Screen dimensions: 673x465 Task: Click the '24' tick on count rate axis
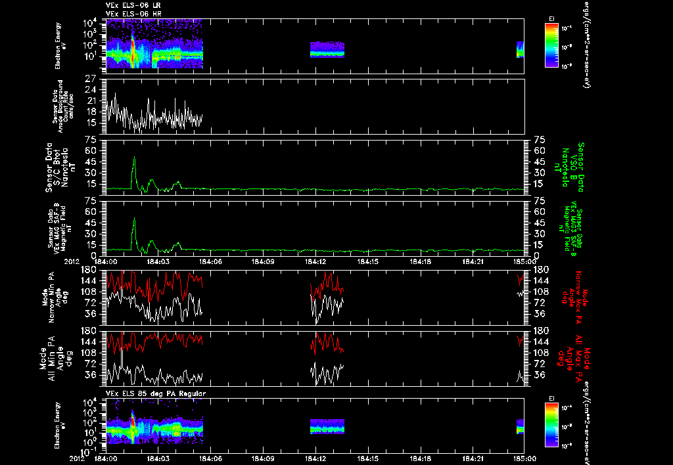tap(90, 90)
